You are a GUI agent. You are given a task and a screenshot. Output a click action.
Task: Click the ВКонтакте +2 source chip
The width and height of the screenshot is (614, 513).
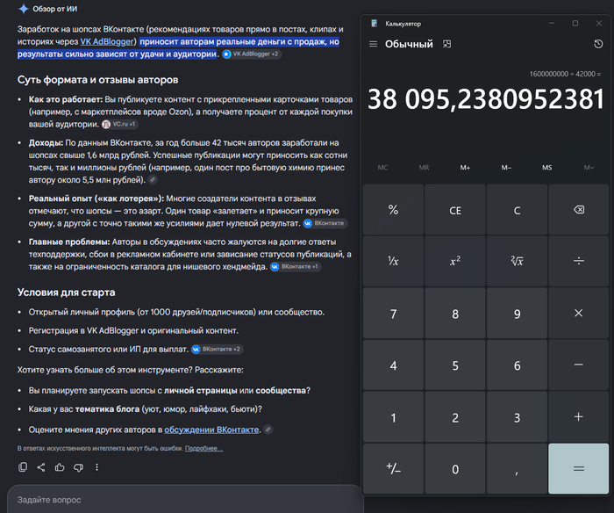(217, 349)
